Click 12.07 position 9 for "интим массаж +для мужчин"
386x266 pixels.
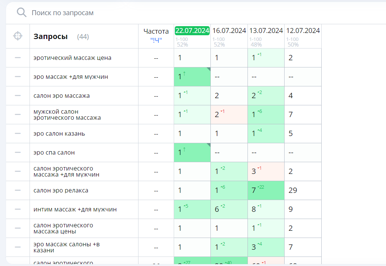tap(303, 209)
